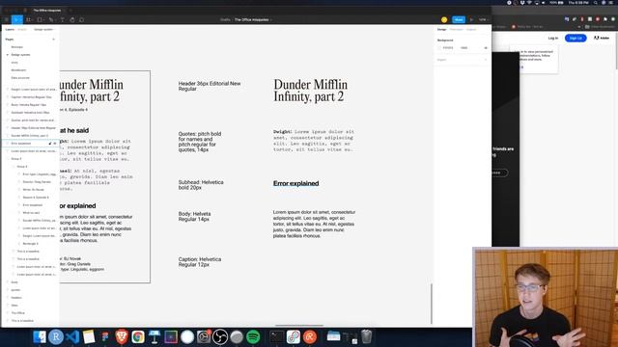Switch to the Layers tab
The width and height of the screenshot is (618, 347).
(10, 30)
